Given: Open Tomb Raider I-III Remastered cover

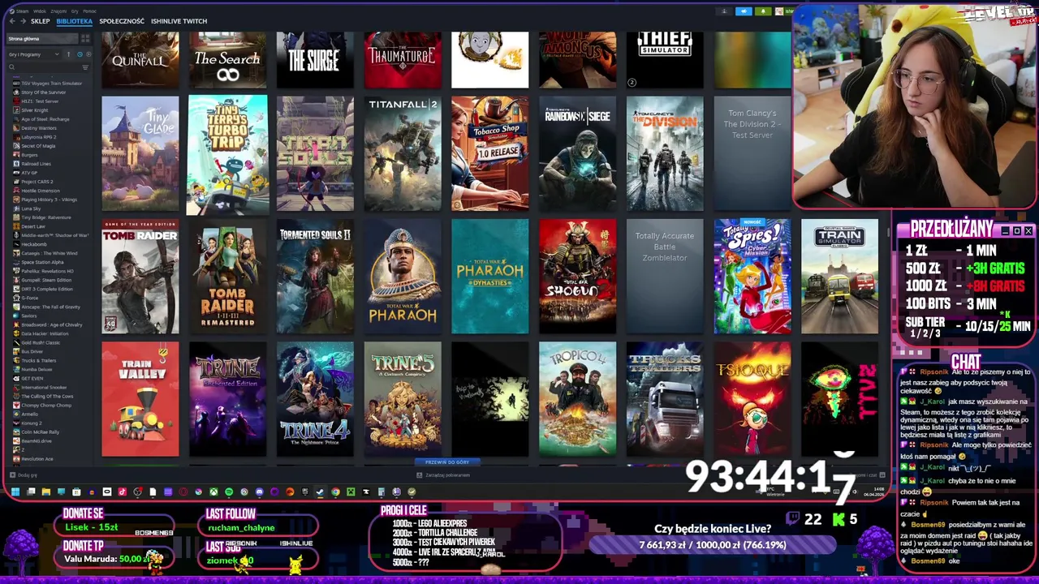Looking at the screenshot, I should point(227,277).
